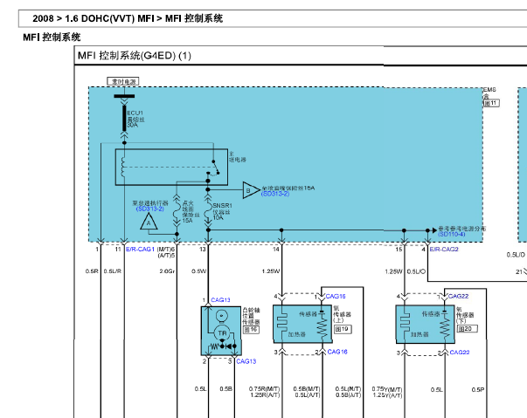Click the diagram title MFI 控制系统(G4ED) (1)
Viewport: 527px width, 418px height.
pyautogui.click(x=135, y=55)
